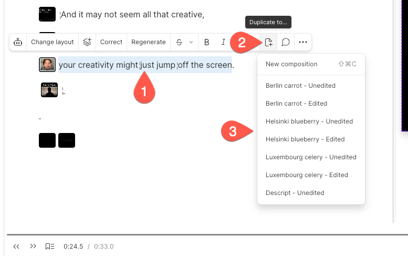Choose Descript - Unedited

point(311,193)
